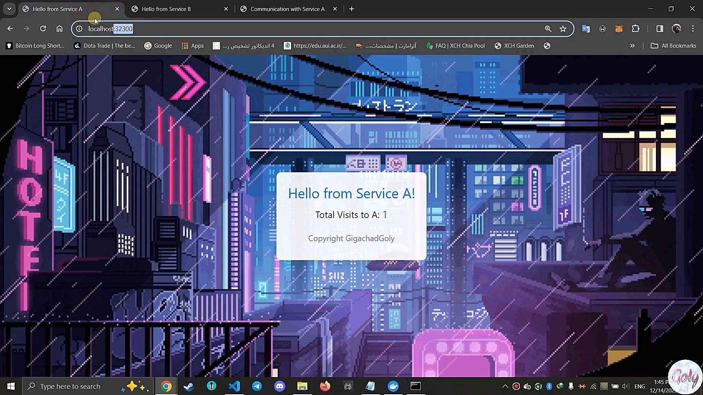Screen dimensions: 703x395
Task: Go to the browser home page
Action: pyautogui.click(x=59, y=29)
